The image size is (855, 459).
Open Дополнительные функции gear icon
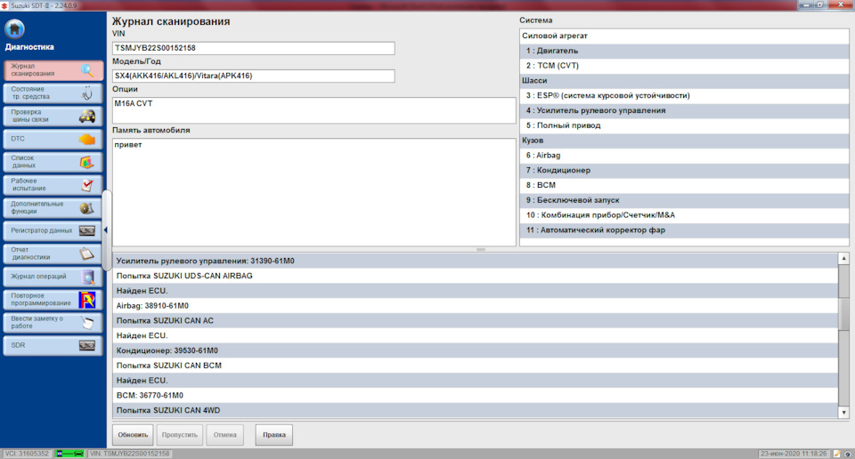pyautogui.click(x=87, y=208)
